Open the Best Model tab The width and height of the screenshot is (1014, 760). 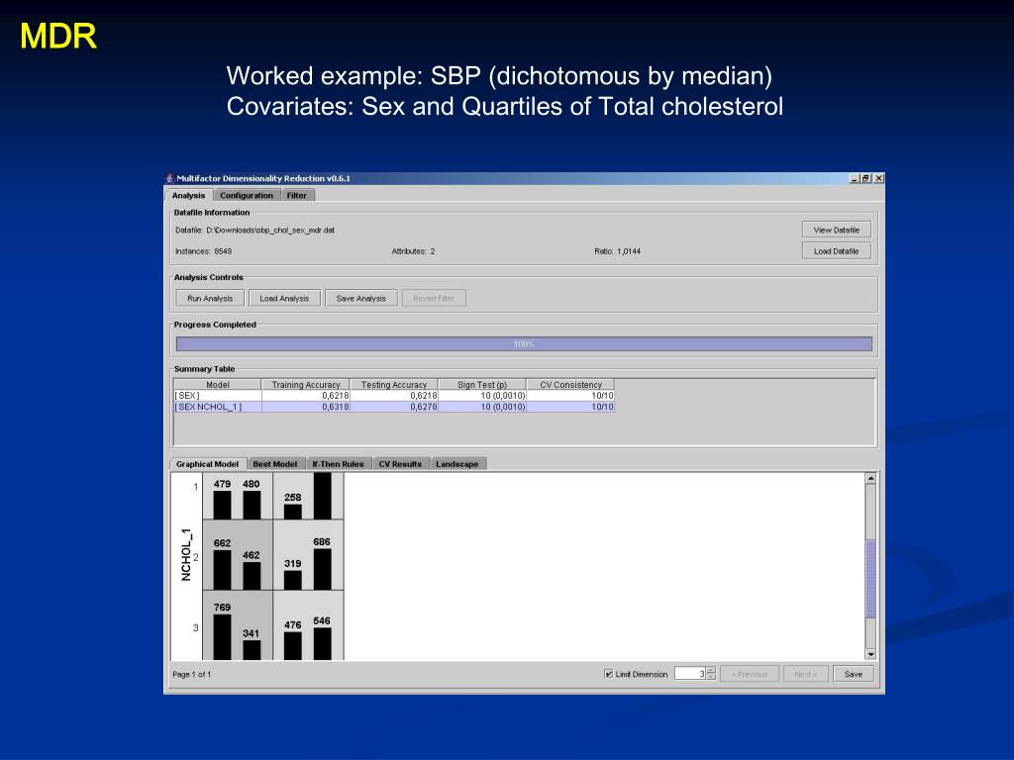click(x=274, y=464)
